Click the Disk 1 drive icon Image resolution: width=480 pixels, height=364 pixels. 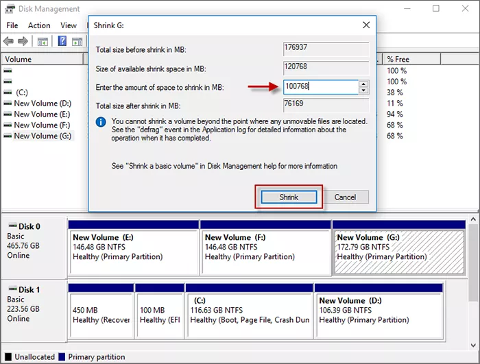[12, 289]
